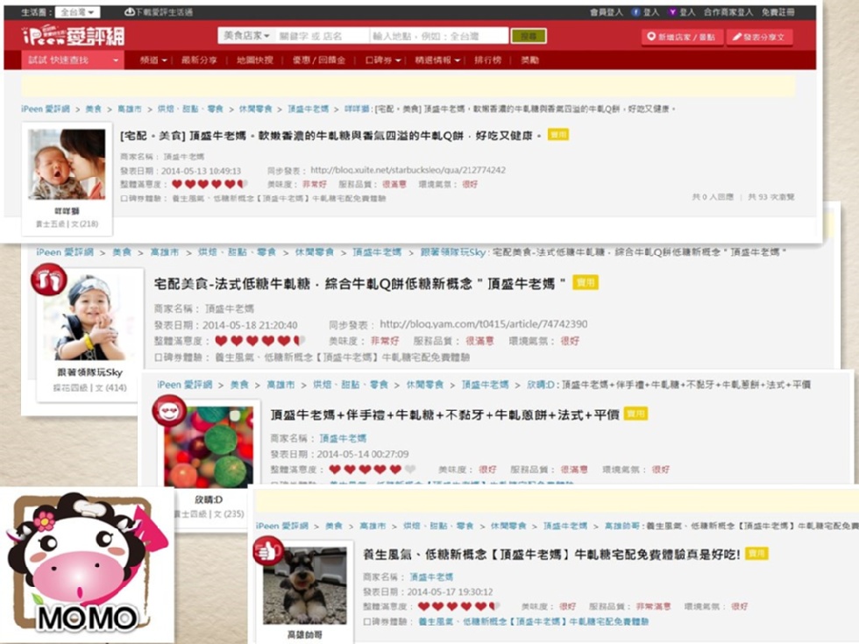
Task: Open the 生活圈 全台灣 region dropdown
Action: tap(77, 12)
